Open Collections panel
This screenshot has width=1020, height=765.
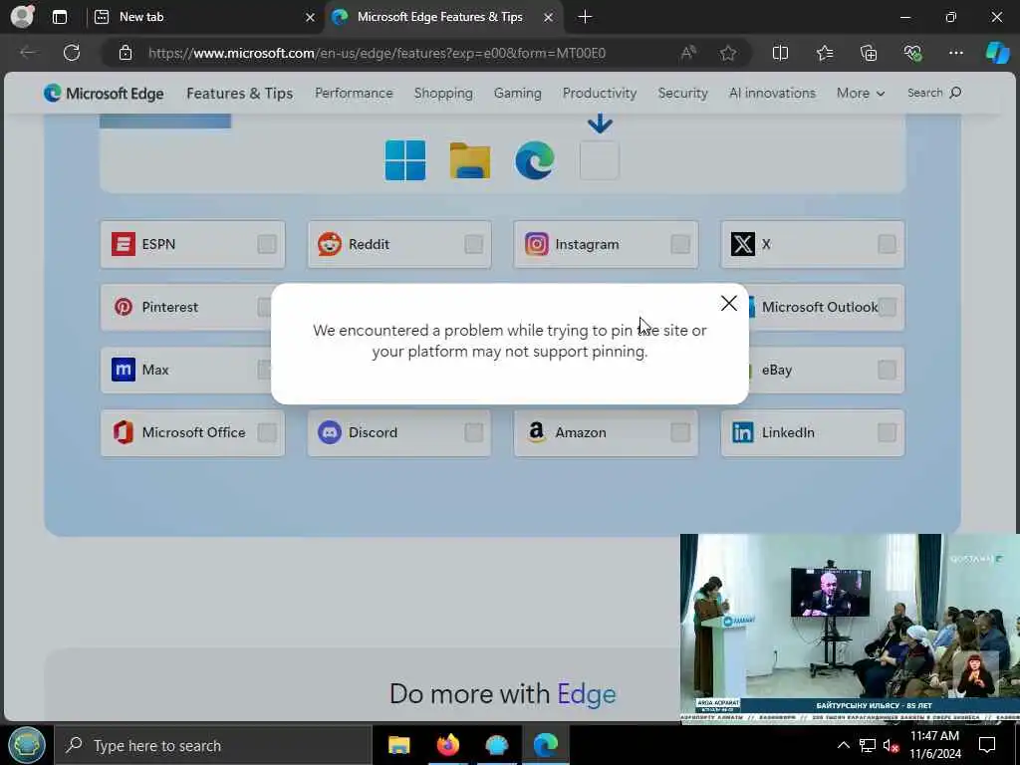tap(869, 53)
